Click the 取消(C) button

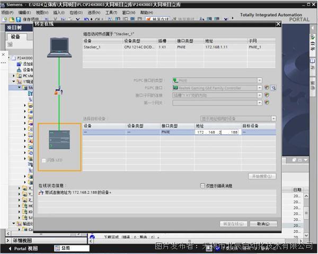pyautogui.click(x=263, y=224)
